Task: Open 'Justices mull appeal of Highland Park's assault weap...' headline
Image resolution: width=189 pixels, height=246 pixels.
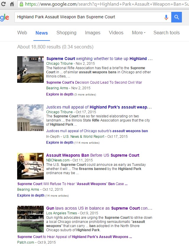Action: point(99,107)
